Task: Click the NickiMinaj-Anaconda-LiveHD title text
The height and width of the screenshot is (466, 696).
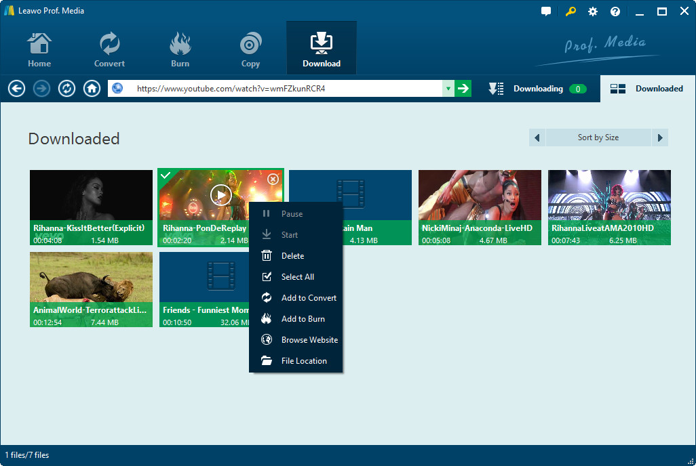Action: click(x=477, y=228)
